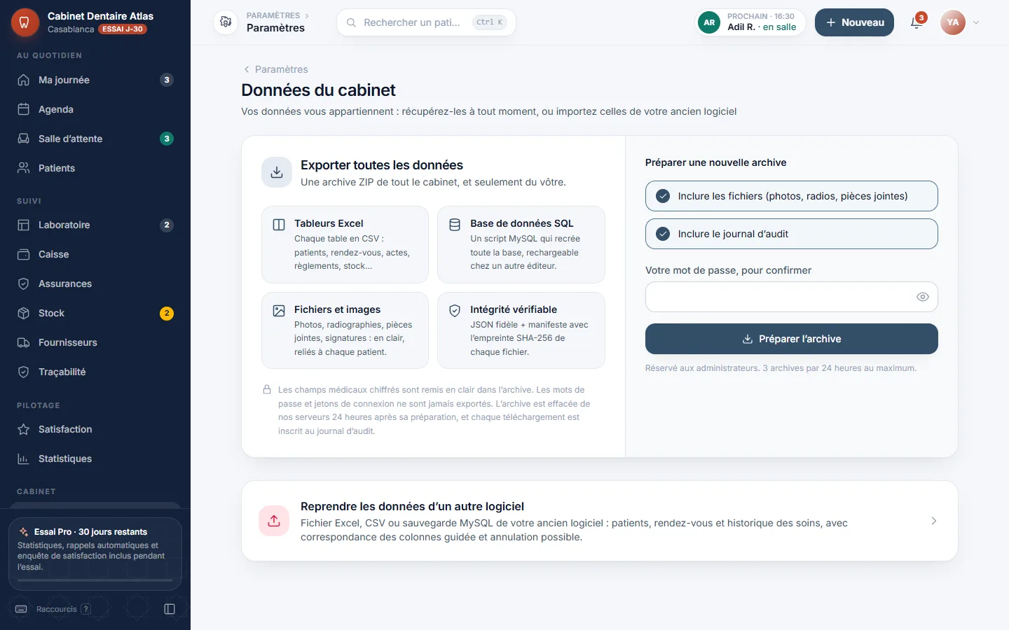1009x630 pixels.
Task: Click the Rechercher un patient search box
Action: click(426, 22)
